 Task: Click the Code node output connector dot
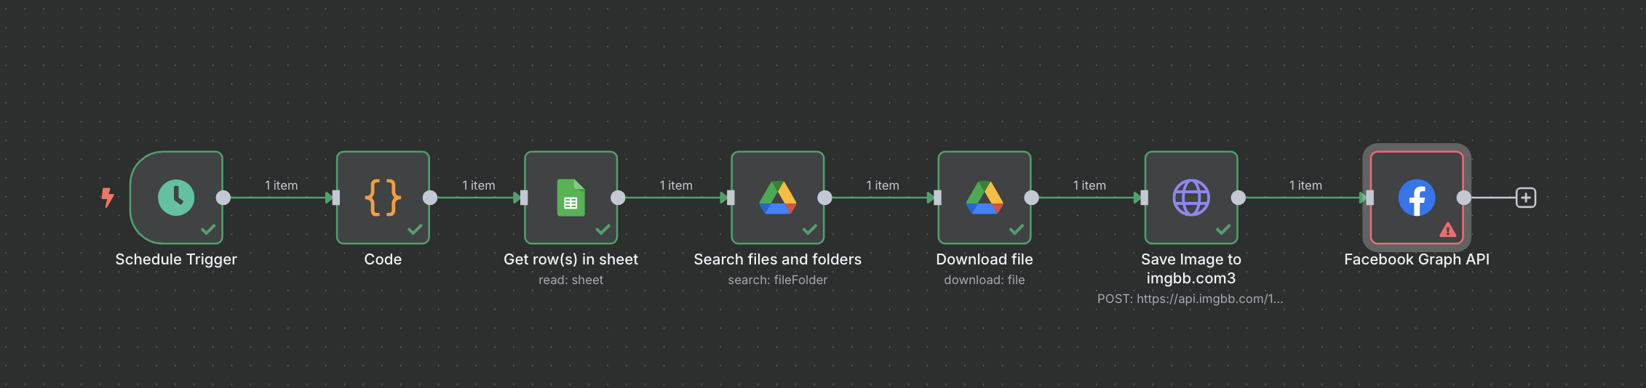point(430,198)
